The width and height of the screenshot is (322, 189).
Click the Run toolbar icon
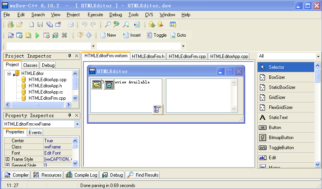[19, 35]
